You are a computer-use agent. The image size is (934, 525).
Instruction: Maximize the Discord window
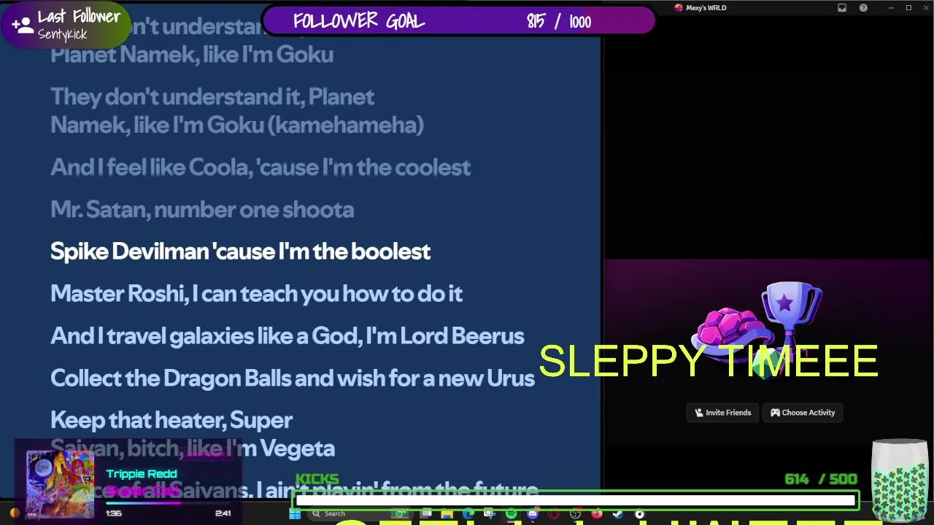(x=908, y=8)
